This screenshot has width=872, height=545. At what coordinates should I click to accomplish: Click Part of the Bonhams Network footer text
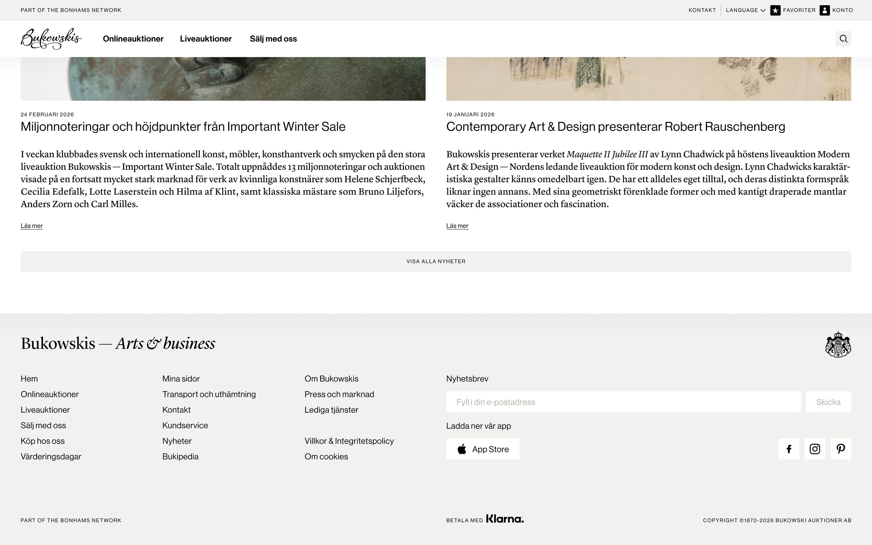(71, 520)
